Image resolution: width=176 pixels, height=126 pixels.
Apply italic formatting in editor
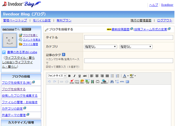point(75,76)
